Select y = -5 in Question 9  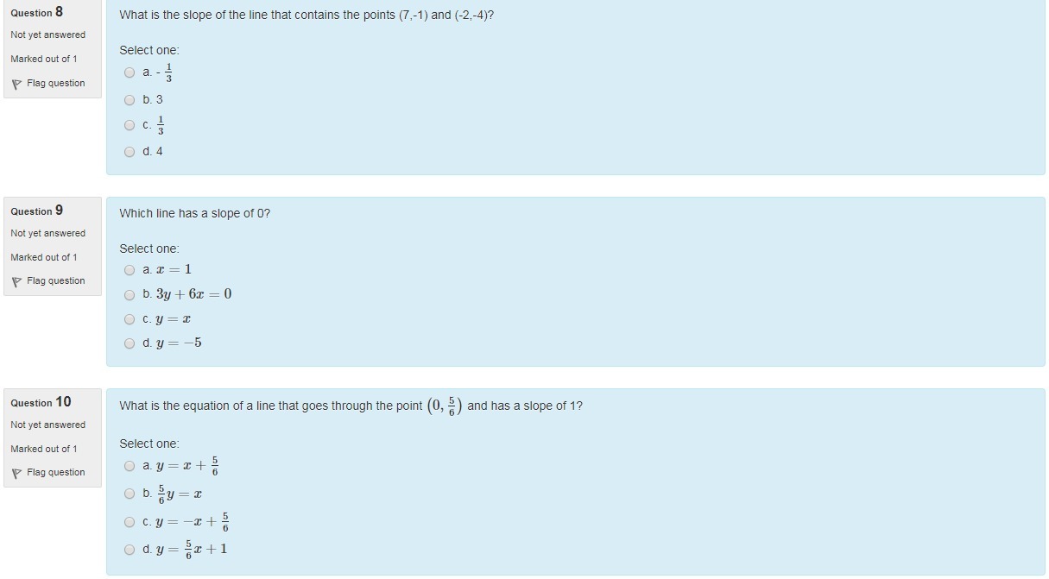coord(130,343)
